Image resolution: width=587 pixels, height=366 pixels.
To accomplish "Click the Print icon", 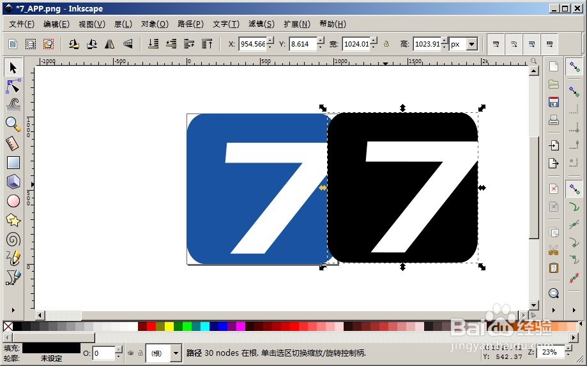I will (554, 120).
